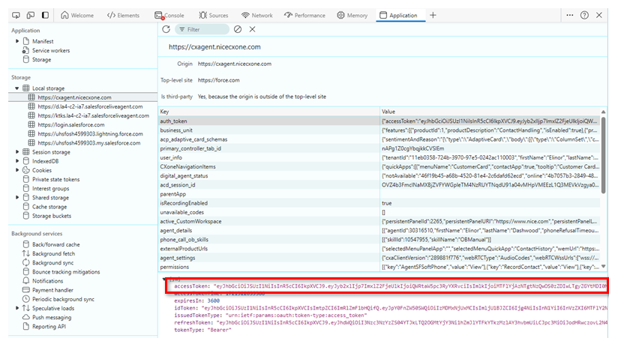Expand Session storage tree
The width and height of the screenshot is (618, 347).
pyautogui.click(x=17, y=152)
